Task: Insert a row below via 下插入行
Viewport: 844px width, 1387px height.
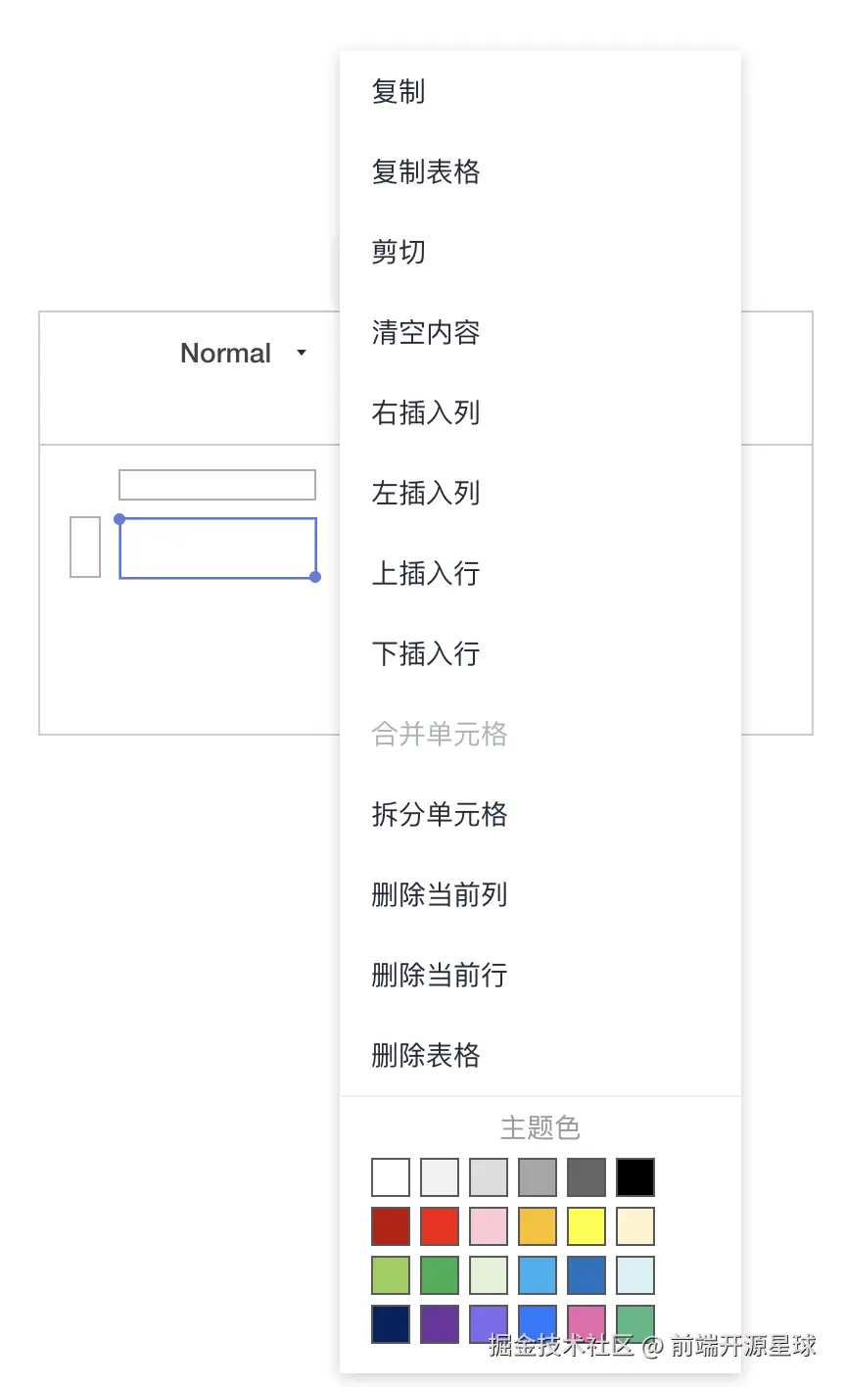Action: [x=425, y=653]
